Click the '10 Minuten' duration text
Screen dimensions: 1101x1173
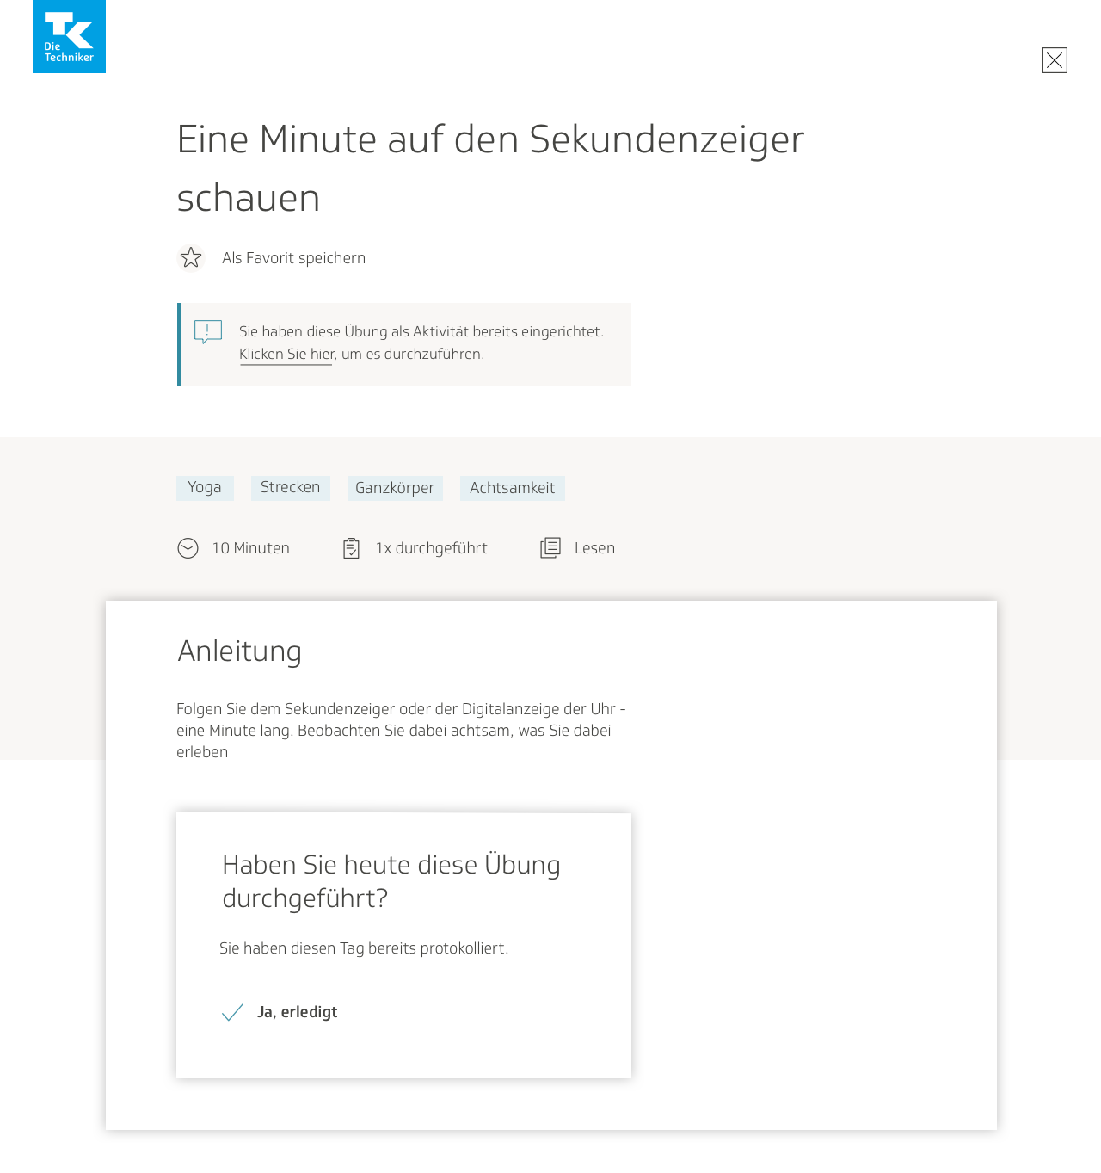pyautogui.click(x=250, y=548)
